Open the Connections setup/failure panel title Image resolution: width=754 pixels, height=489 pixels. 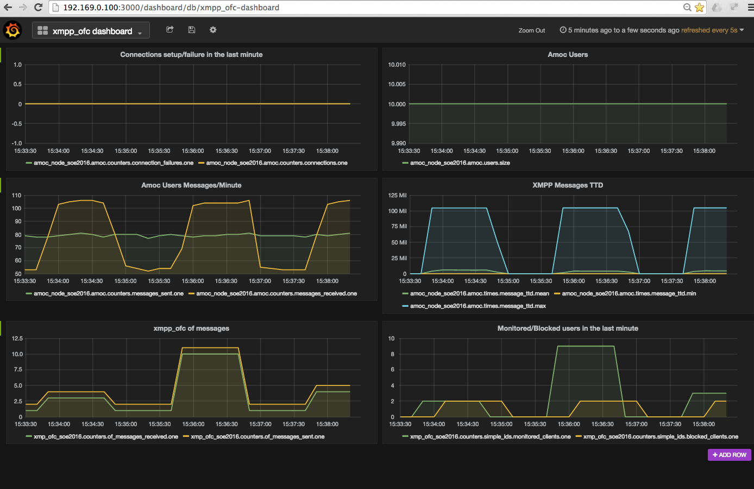191,55
